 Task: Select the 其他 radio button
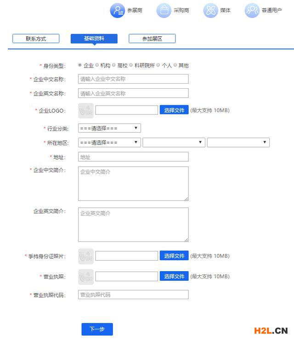[x=175, y=65]
